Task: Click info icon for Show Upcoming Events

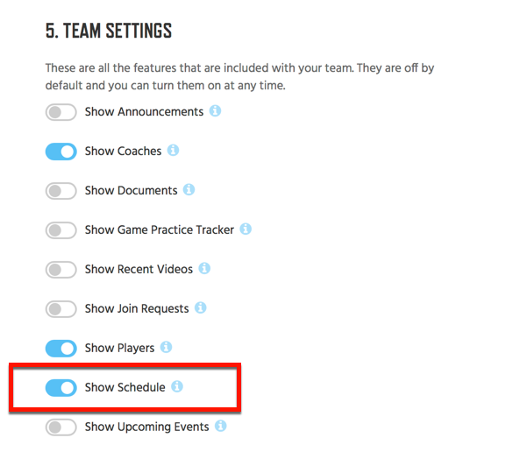Action: [x=220, y=426]
